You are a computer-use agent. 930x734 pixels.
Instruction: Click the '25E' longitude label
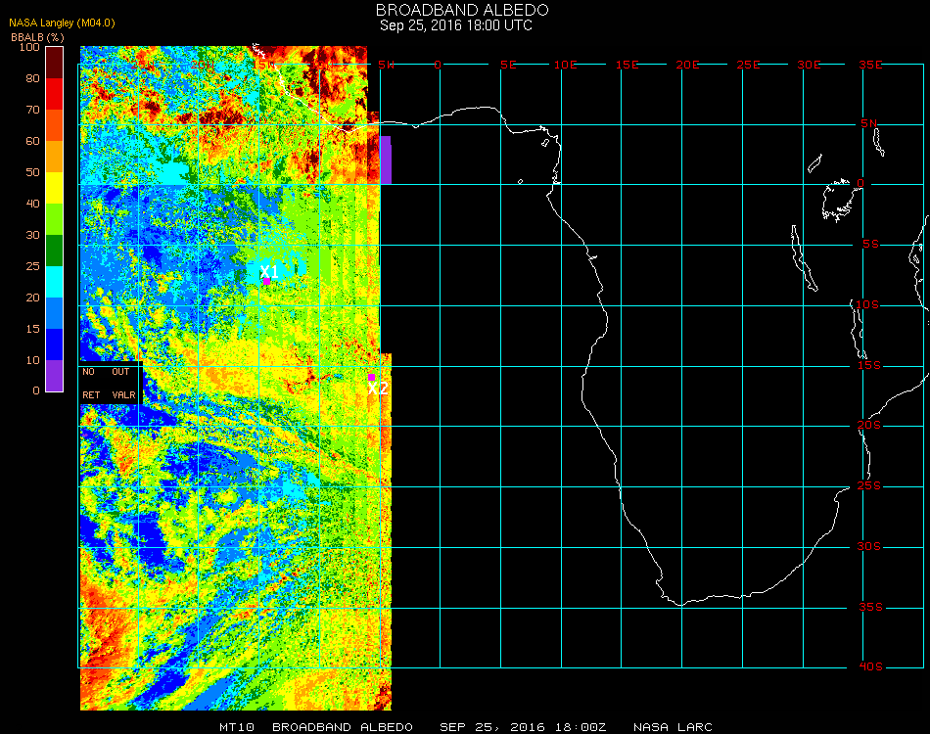[x=748, y=65]
